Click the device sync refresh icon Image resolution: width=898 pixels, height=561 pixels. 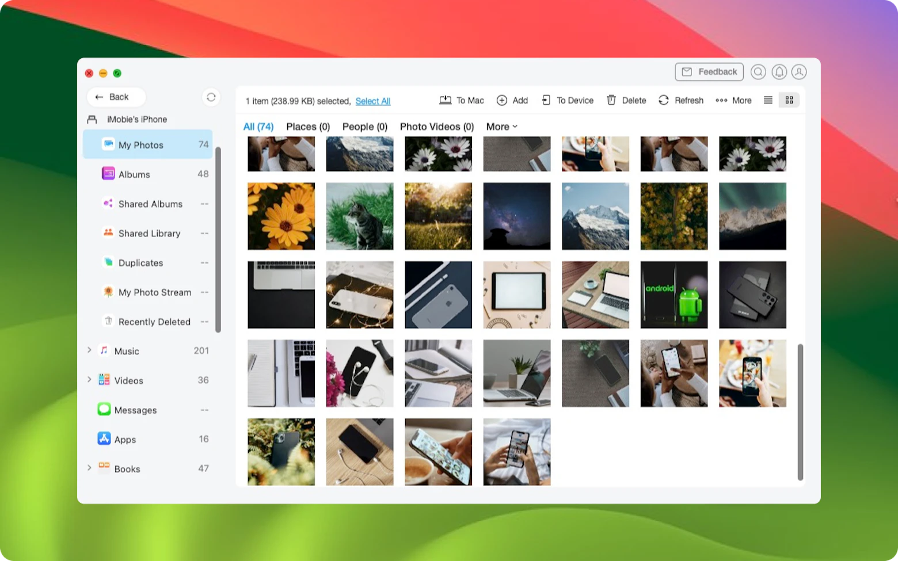[211, 97]
